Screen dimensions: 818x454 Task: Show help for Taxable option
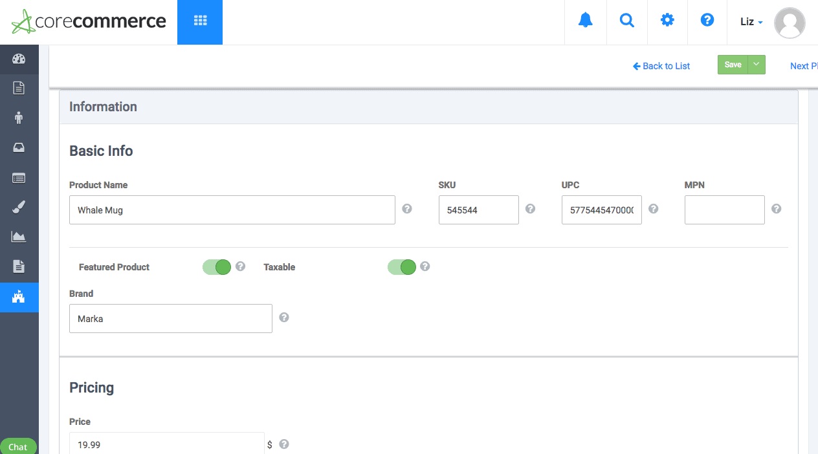[425, 266]
